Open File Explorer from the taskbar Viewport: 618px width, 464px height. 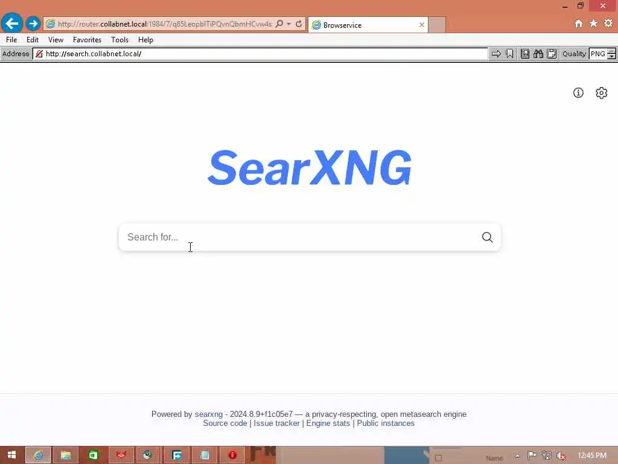coord(65,455)
